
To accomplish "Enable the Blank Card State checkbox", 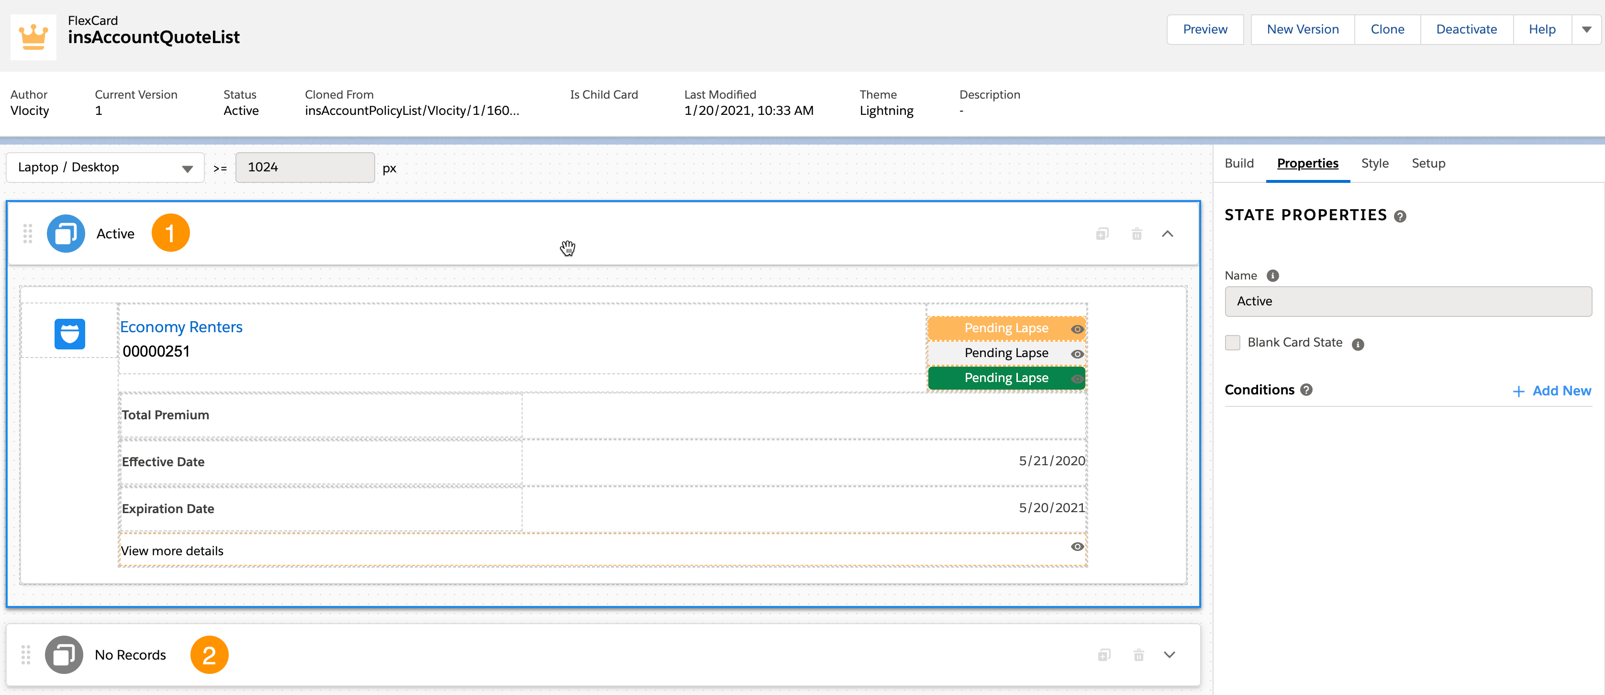I will tap(1232, 343).
